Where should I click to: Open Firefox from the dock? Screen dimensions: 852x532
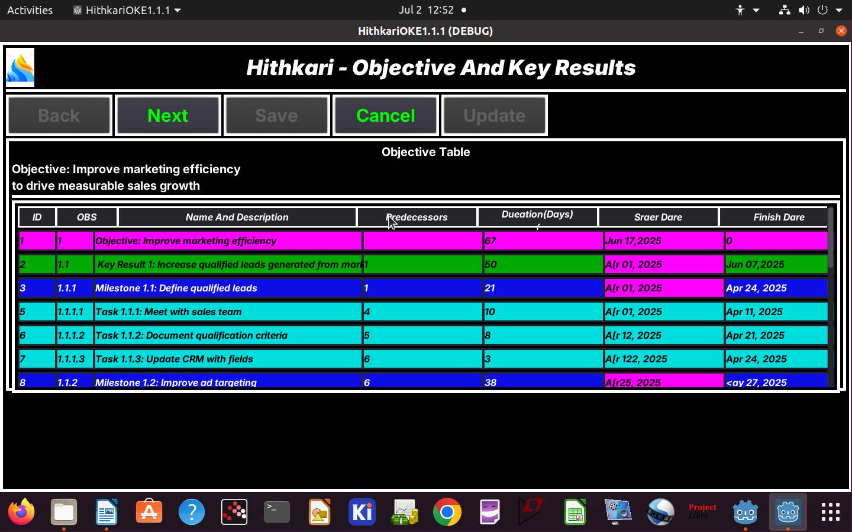(x=21, y=512)
